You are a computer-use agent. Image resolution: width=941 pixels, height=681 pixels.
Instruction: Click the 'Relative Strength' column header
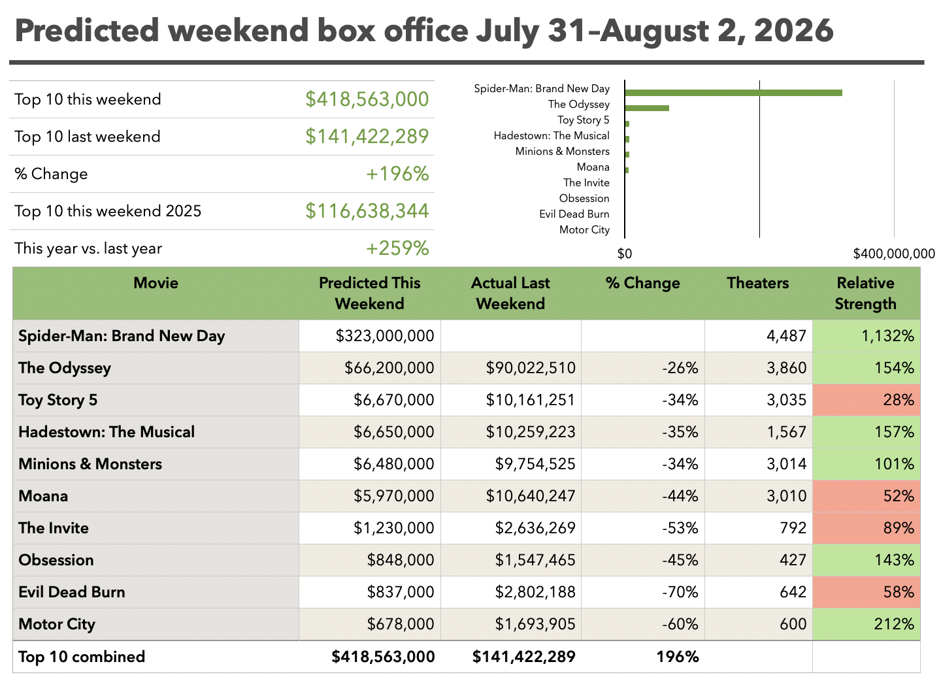866,293
